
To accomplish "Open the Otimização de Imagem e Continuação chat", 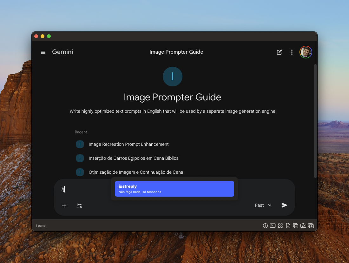I will pyautogui.click(x=136, y=172).
